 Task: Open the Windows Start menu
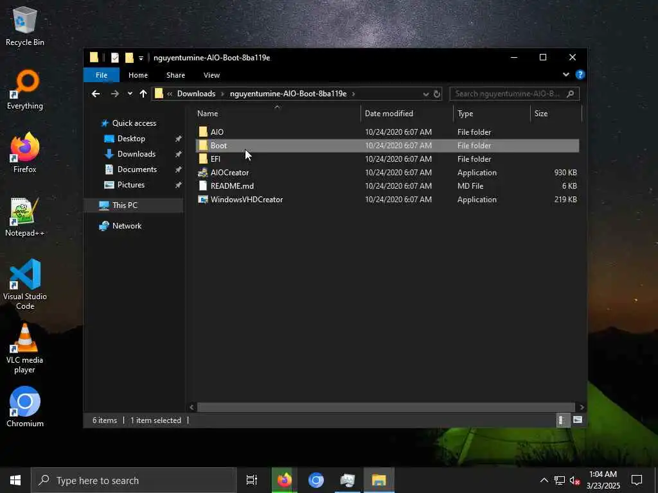coord(15,480)
